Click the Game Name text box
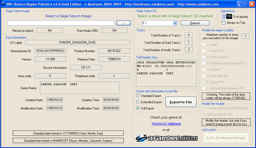 click(80, 88)
